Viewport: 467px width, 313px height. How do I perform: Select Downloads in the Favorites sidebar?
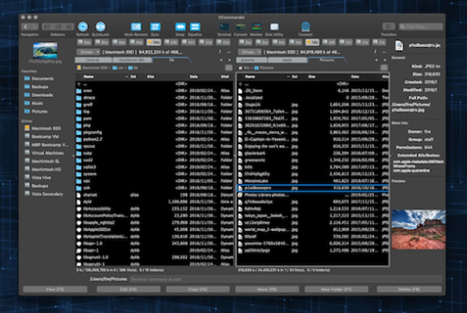[42, 95]
